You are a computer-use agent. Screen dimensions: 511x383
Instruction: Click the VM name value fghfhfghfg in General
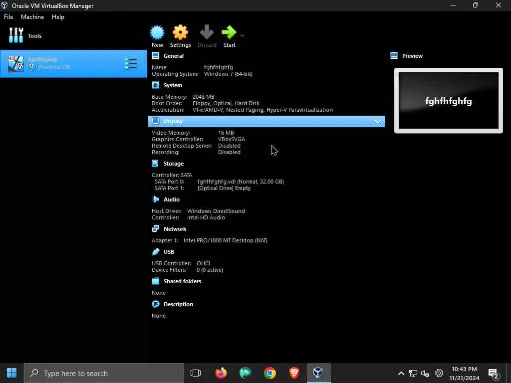click(x=219, y=67)
